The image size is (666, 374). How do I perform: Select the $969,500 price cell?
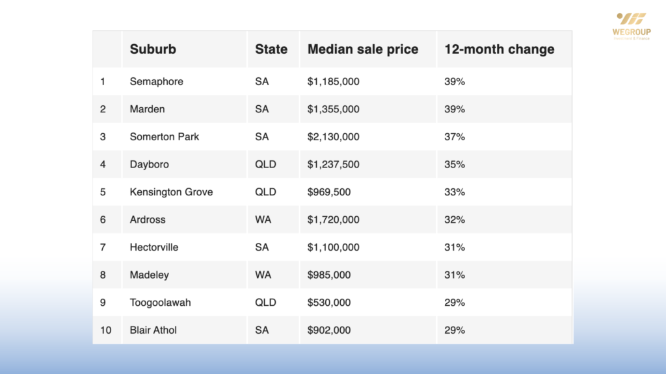(329, 192)
